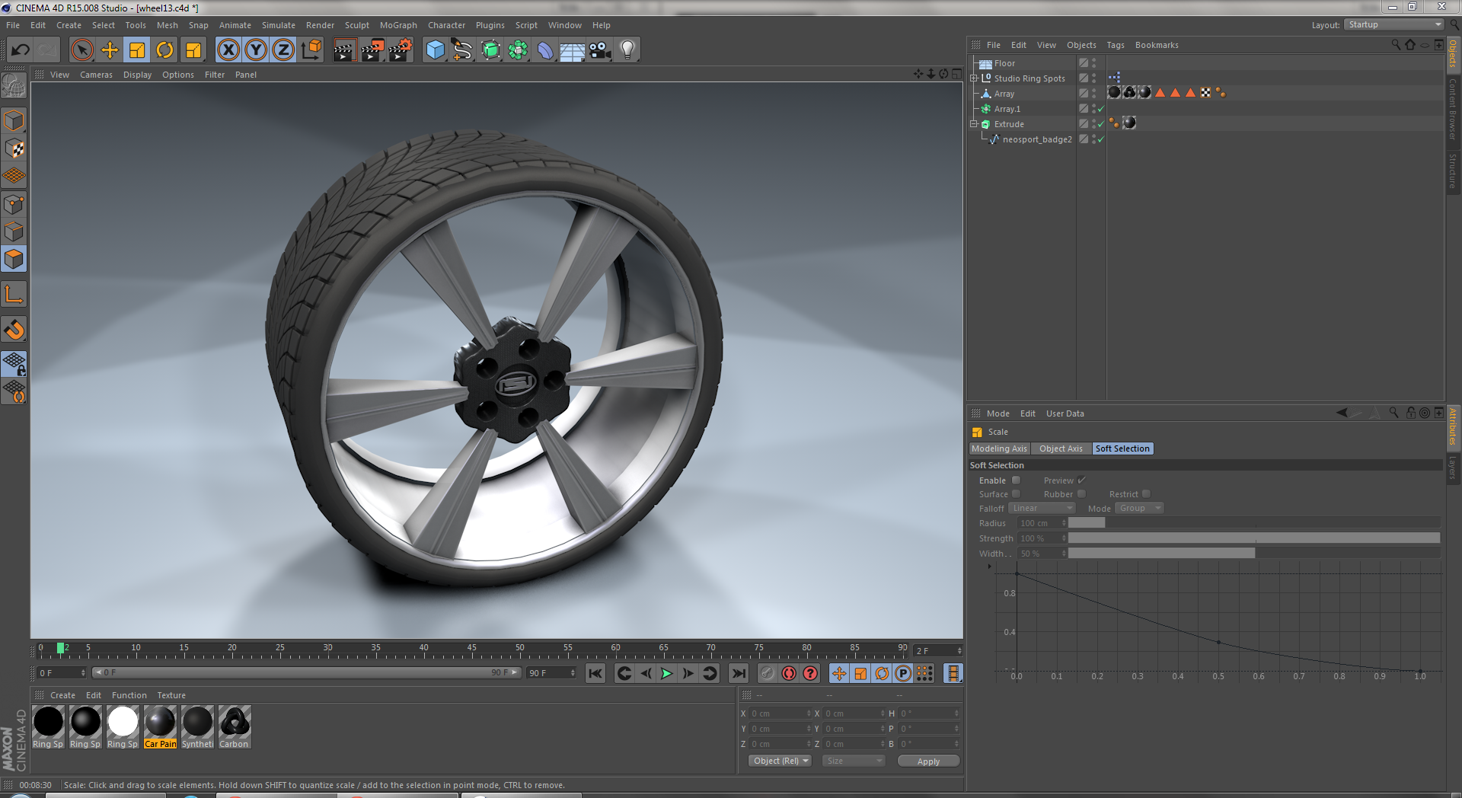
Task: Toggle Floor layer visibility dots
Action: [x=1094, y=63]
